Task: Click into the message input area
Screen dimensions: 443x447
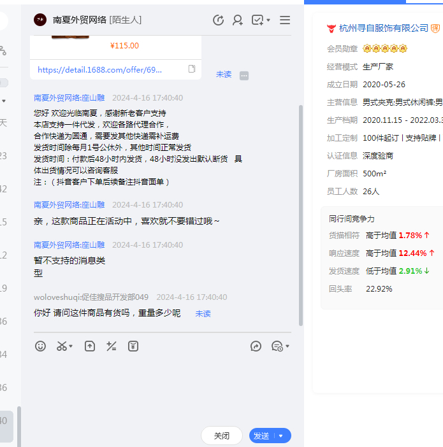Action: 159,388
